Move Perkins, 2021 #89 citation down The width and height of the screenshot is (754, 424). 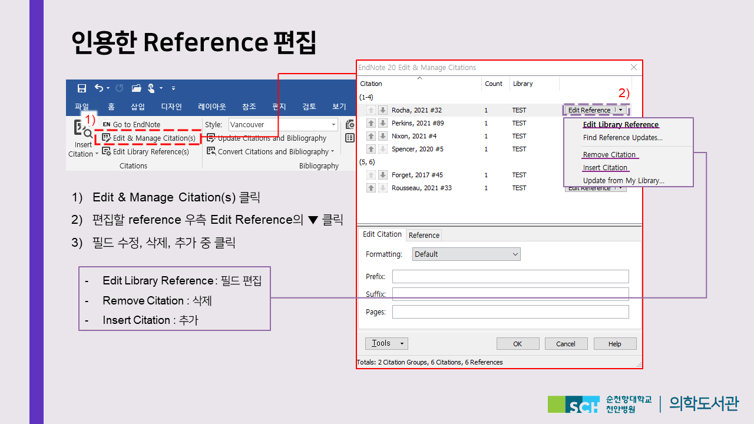coord(382,123)
